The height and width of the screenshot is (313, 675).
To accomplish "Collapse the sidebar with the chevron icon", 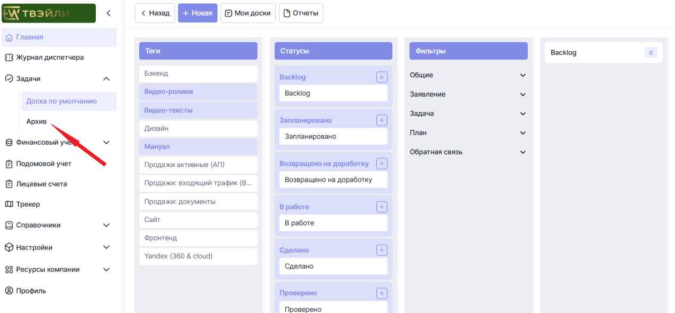I will point(108,13).
